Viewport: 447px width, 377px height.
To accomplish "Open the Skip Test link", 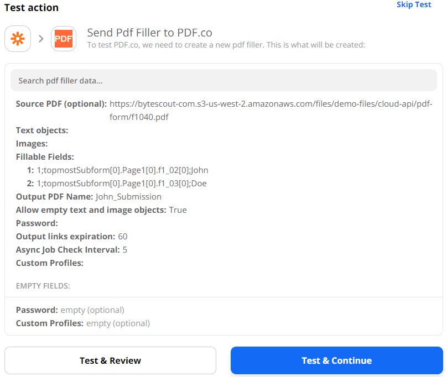I will 414,5.
